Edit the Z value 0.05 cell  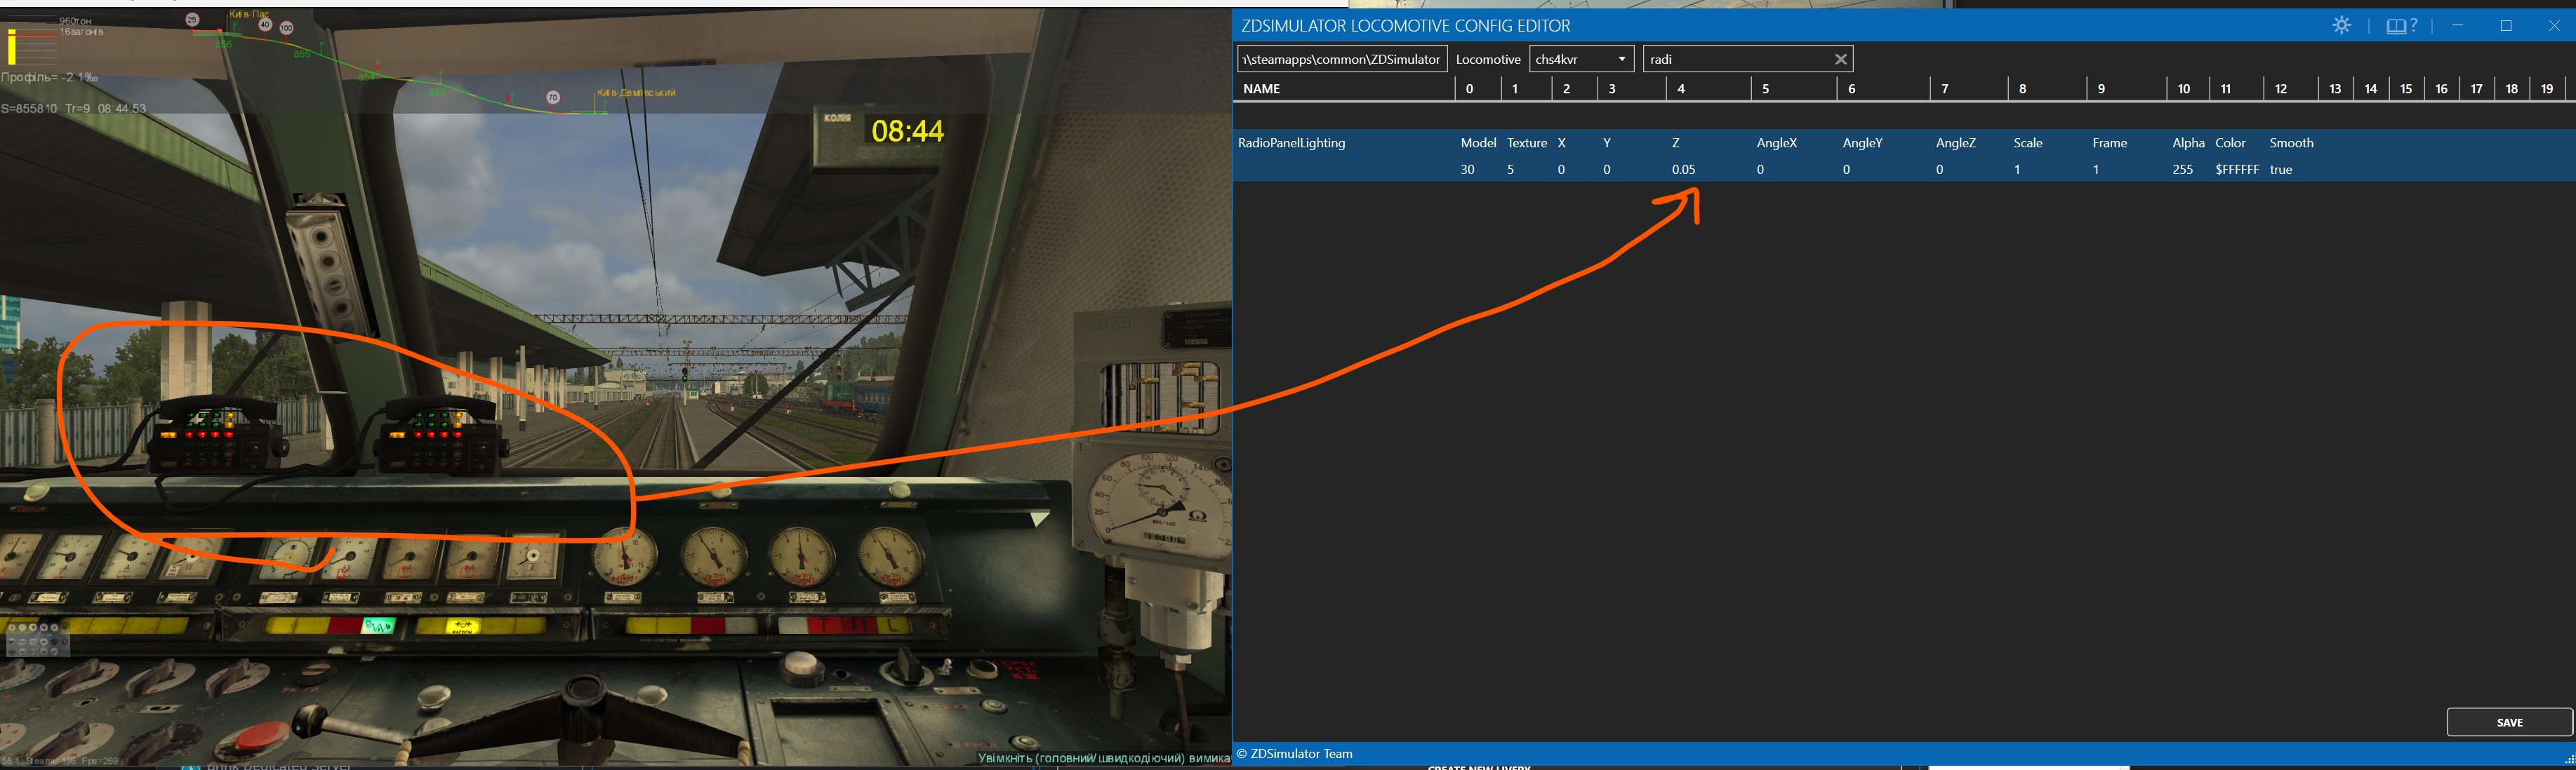(x=1683, y=170)
